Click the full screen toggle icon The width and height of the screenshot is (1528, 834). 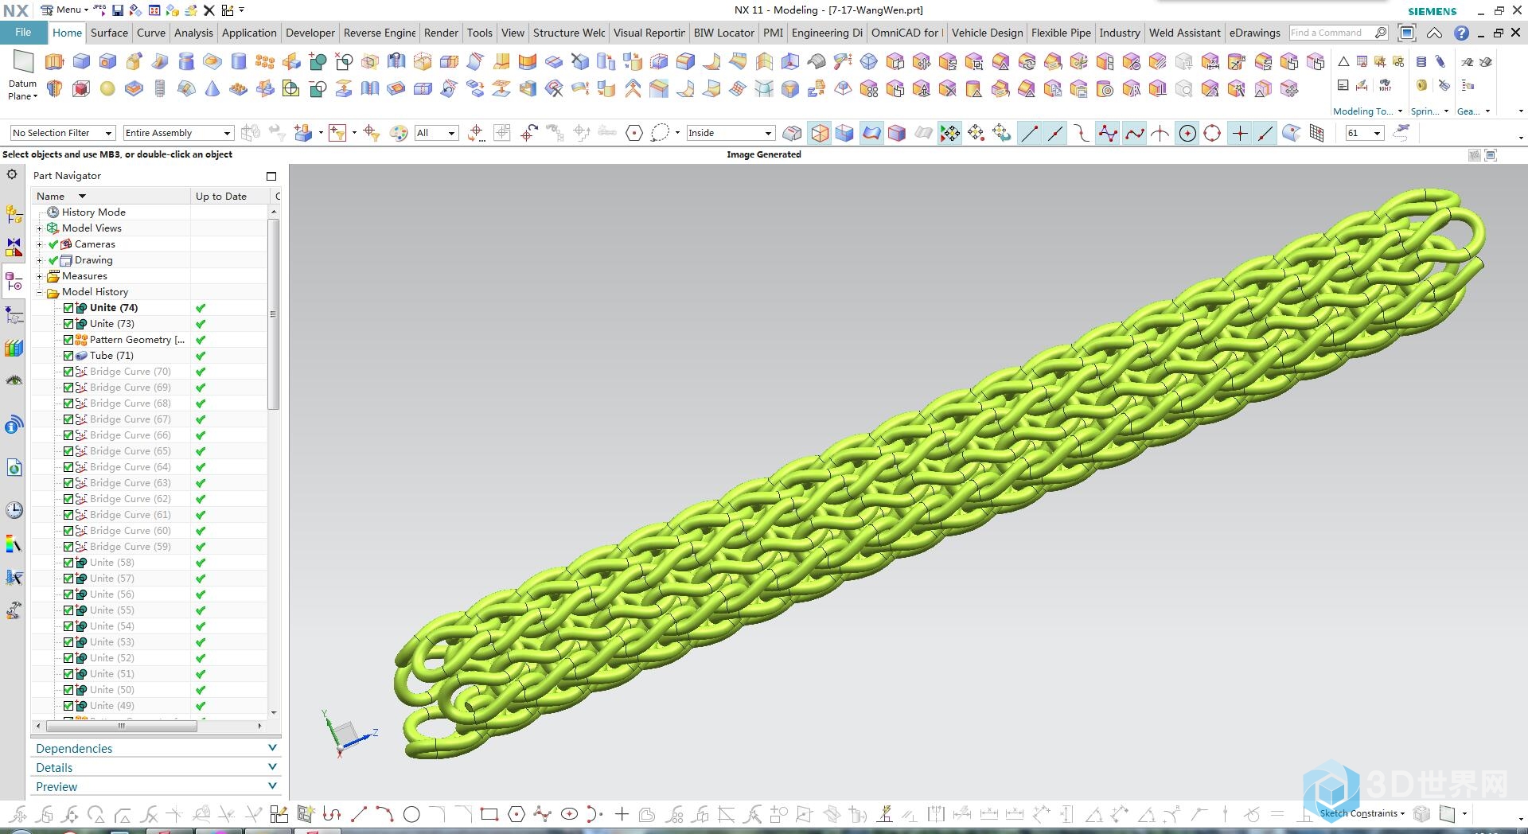[x=1407, y=33]
